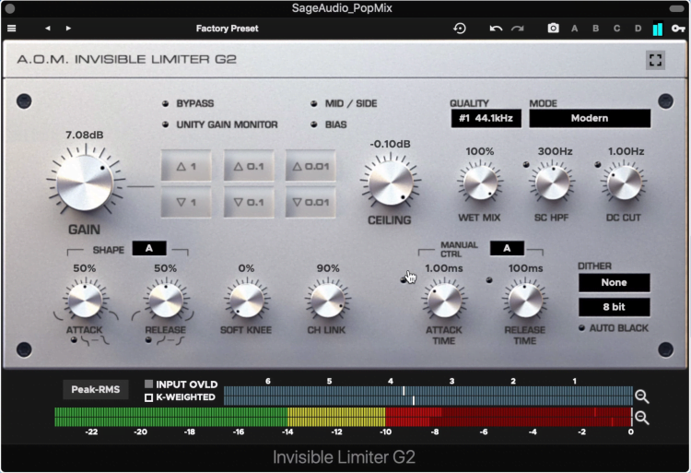
Task: Open the hamburger menu icon
Action: pos(11,29)
